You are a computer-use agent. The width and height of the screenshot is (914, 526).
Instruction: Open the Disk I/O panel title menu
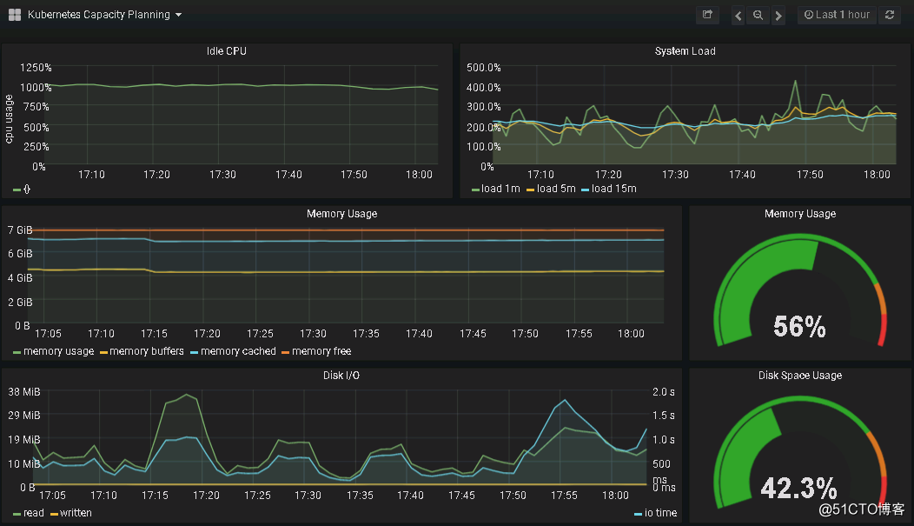point(341,376)
